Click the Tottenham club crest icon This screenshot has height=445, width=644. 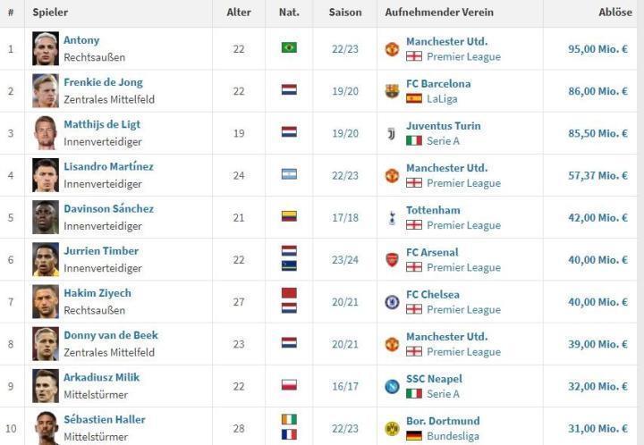pyautogui.click(x=392, y=217)
